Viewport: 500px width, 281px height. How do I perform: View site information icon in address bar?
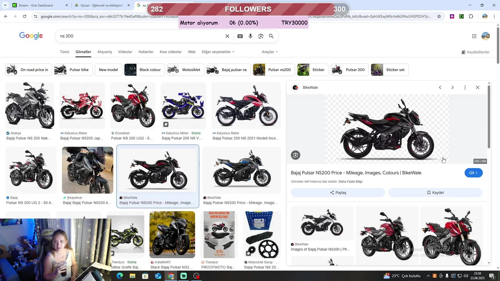pos(36,16)
